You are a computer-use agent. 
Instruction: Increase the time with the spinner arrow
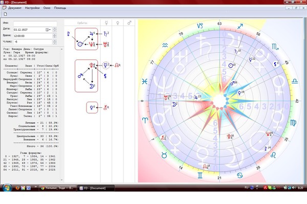click(x=55, y=35)
